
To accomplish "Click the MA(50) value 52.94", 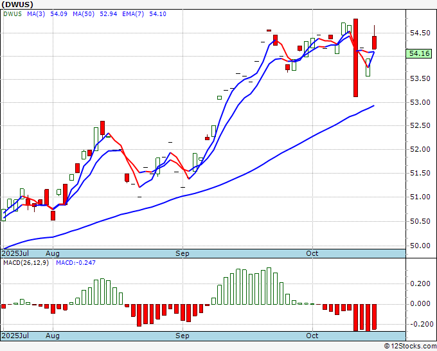I will (109, 14).
